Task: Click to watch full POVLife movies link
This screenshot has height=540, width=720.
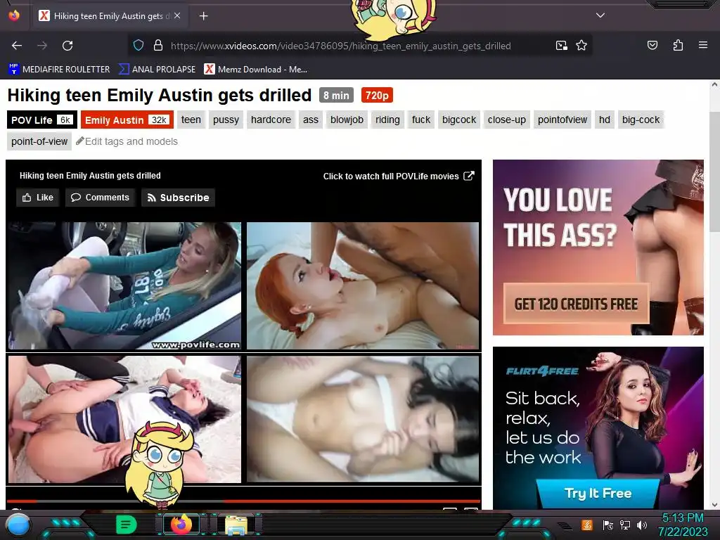Action: point(398,176)
